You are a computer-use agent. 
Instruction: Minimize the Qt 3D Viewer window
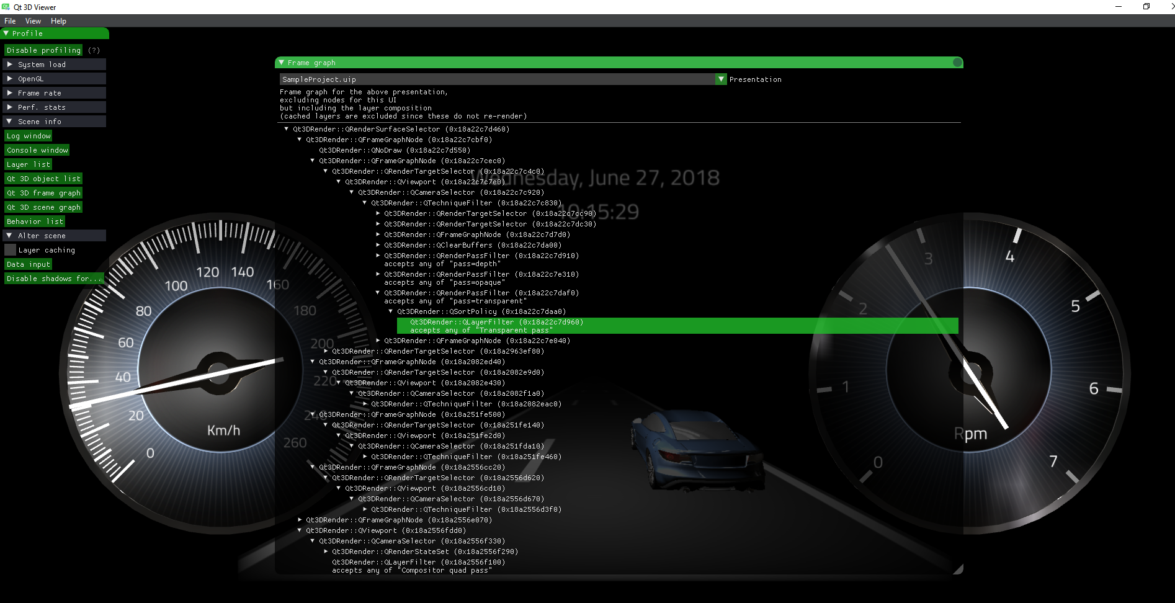[1118, 7]
